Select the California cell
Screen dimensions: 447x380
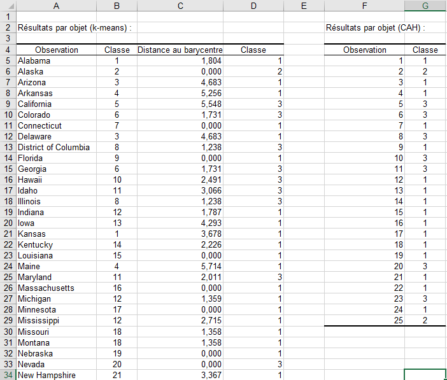pos(57,104)
